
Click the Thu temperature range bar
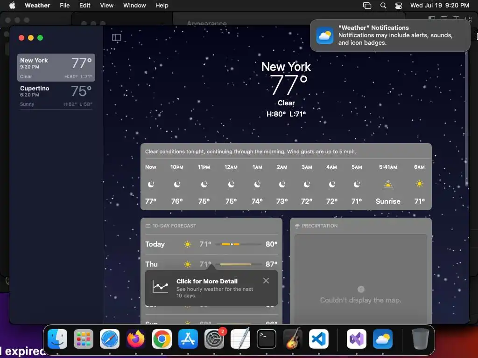pyautogui.click(x=239, y=264)
